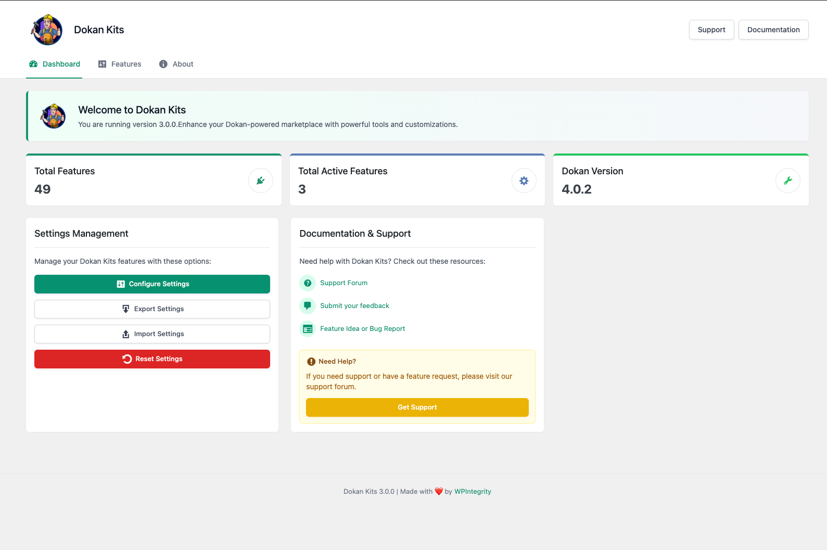Click the exclamation icon next to Need Help?
The width and height of the screenshot is (827, 550).
[x=311, y=362]
